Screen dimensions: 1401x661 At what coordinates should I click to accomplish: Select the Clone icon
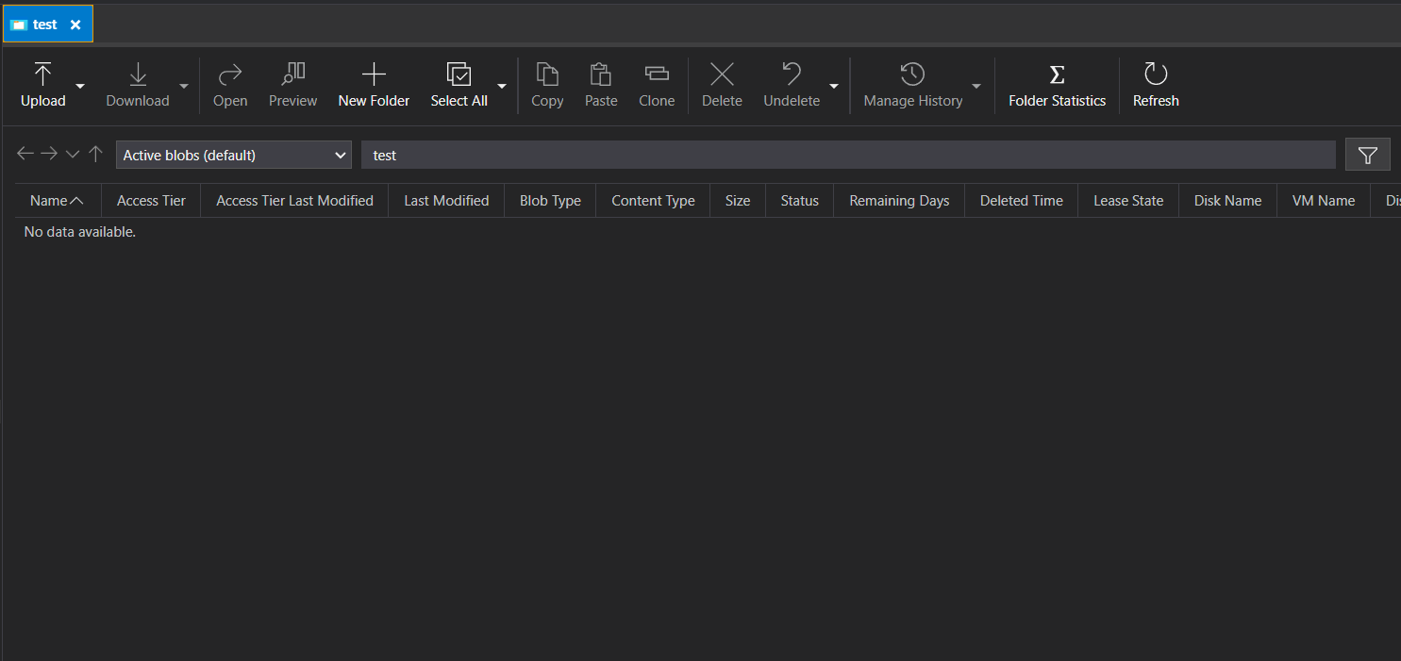coord(657,84)
